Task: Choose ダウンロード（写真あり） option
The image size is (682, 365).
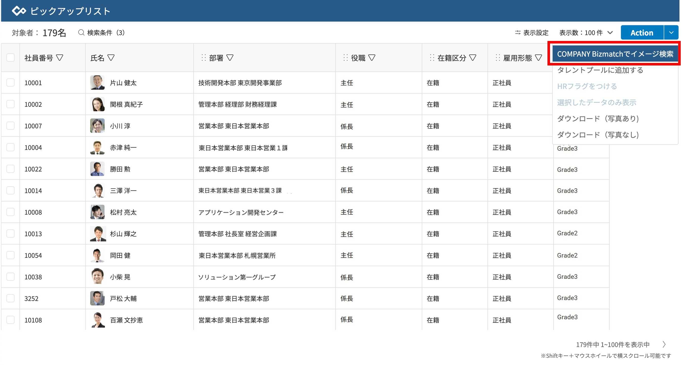Action: tap(598, 119)
